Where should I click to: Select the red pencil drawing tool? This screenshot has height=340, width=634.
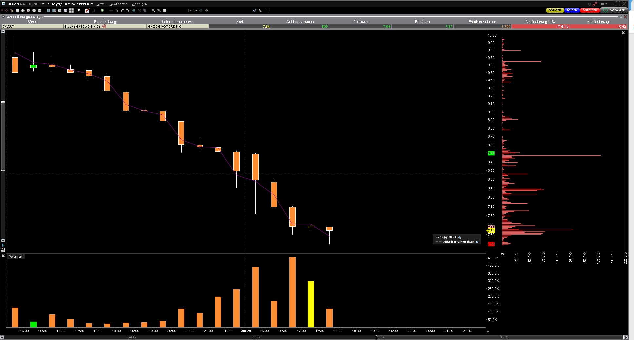tap(87, 10)
